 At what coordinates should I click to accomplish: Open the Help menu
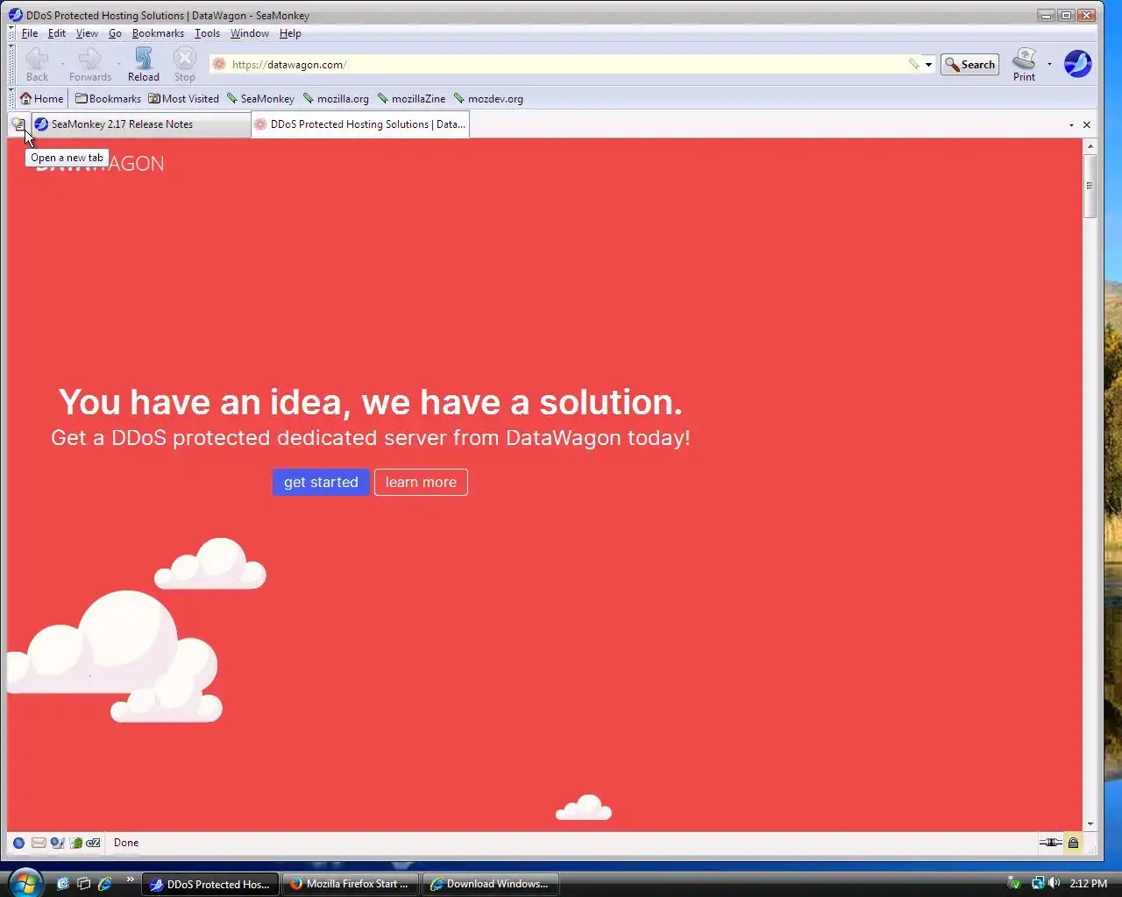[290, 33]
